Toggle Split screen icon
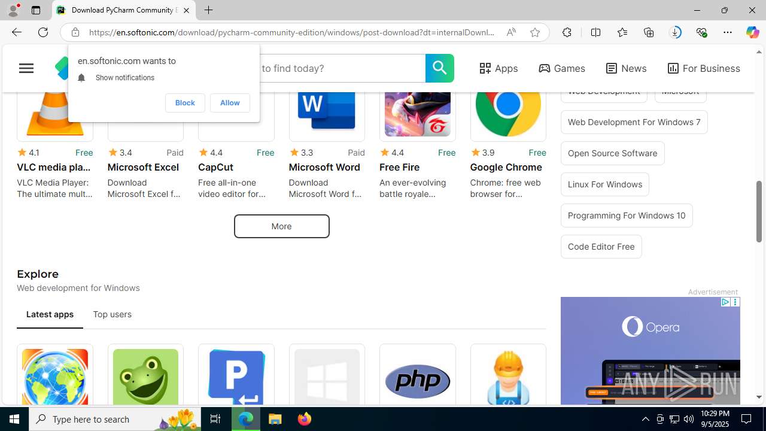 (x=595, y=32)
